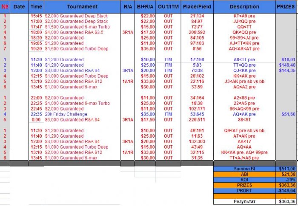This screenshot has height=206, width=298.
Task: Select the time cell 17:47
Action: tap(36, 27)
